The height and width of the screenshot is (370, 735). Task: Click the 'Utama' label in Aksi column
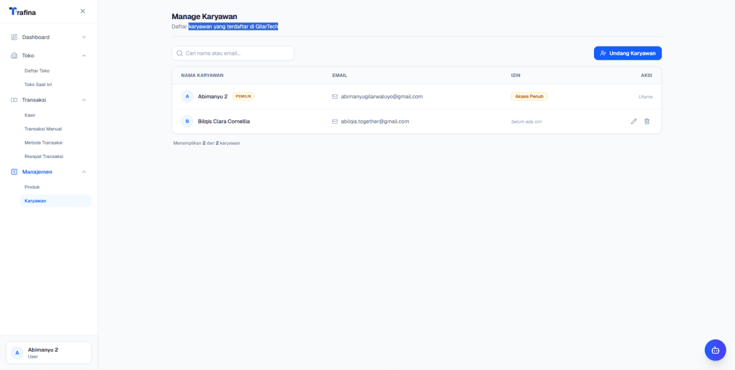click(646, 97)
